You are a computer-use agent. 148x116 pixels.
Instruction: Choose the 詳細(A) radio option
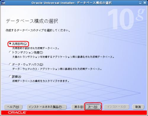tap(10, 76)
